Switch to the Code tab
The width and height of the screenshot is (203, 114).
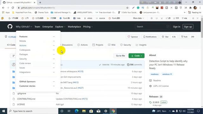pyautogui.click(x=11, y=45)
